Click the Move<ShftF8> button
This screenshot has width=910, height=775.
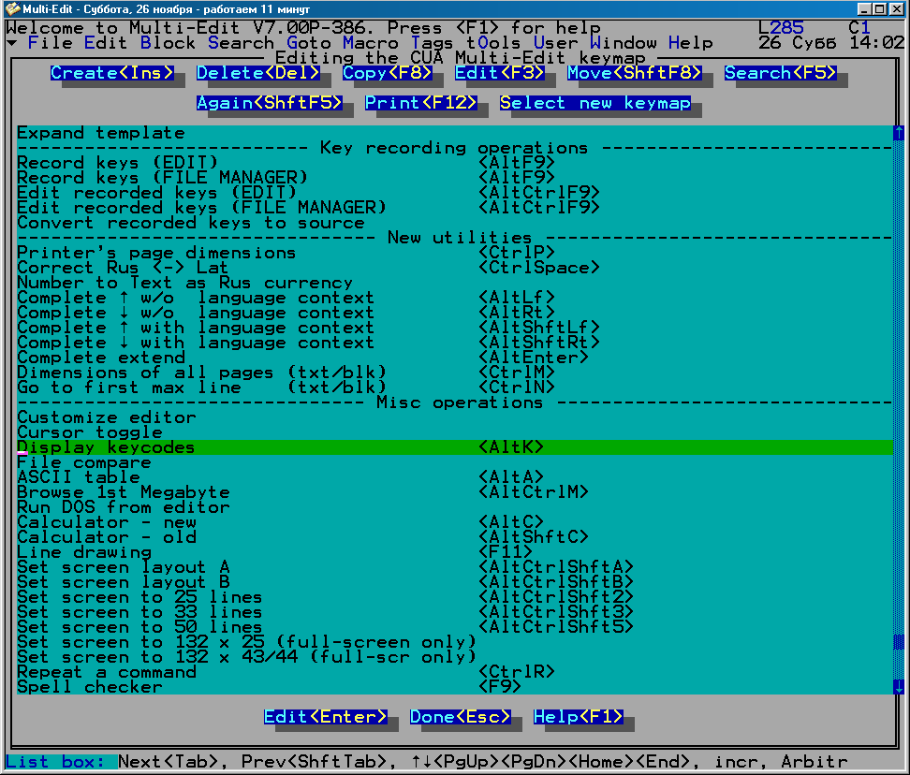pos(635,73)
